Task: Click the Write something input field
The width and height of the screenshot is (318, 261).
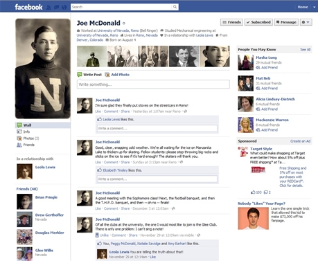Action: [153, 84]
